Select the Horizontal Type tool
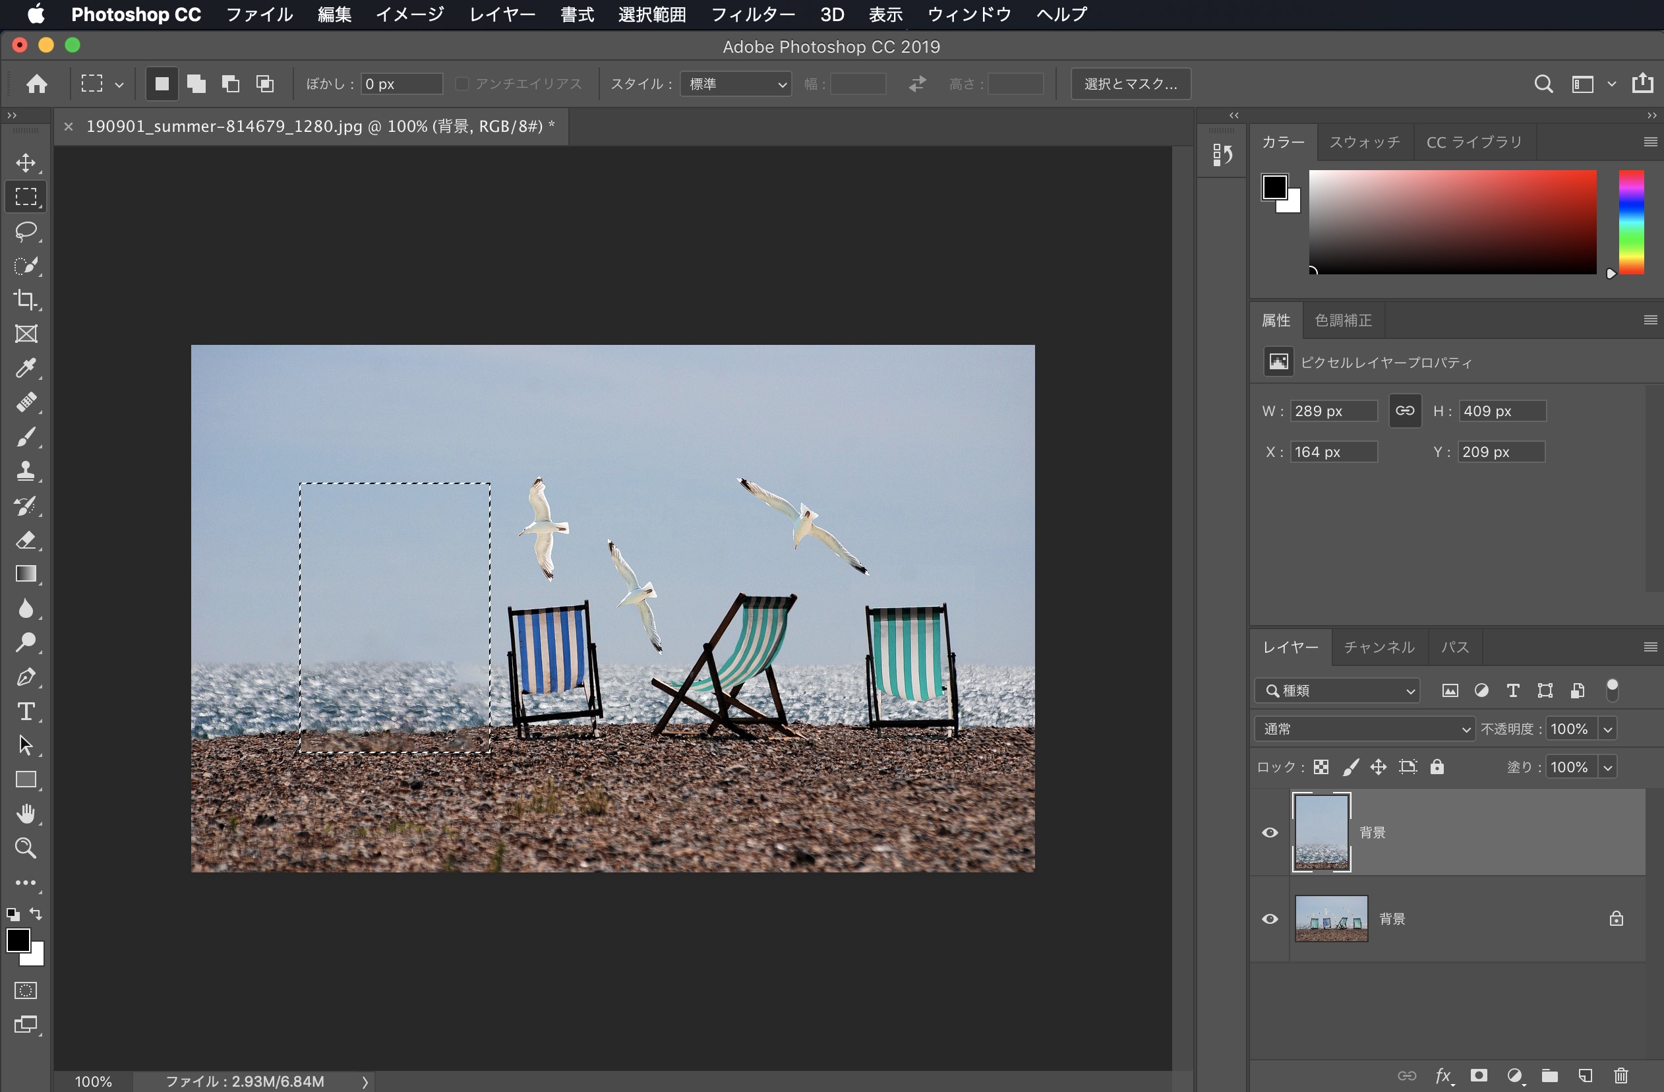The width and height of the screenshot is (1664, 1092). (x=26, y=711)
